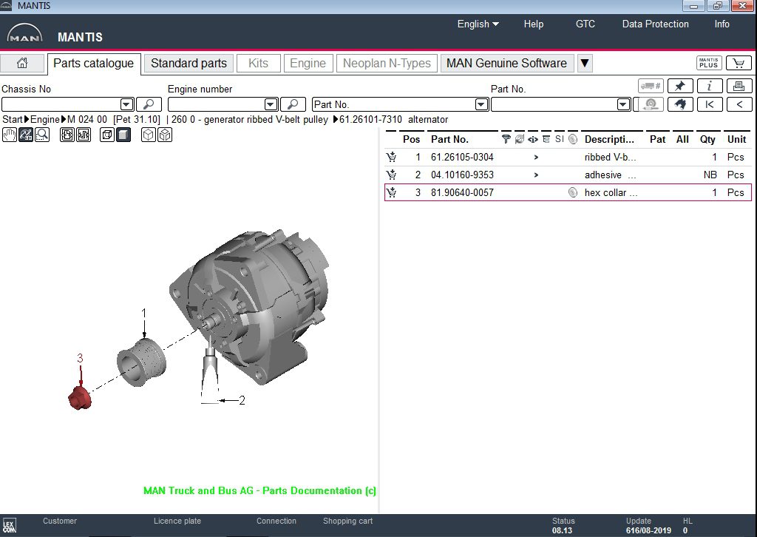Select the zoom magnifier tool
757x537 pixels.
44,135
